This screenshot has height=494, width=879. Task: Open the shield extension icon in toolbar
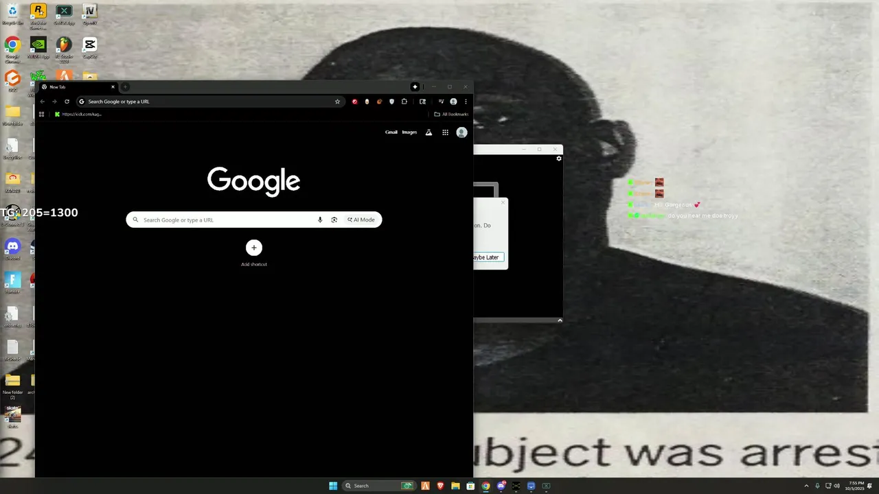click(x=391, y=102)
